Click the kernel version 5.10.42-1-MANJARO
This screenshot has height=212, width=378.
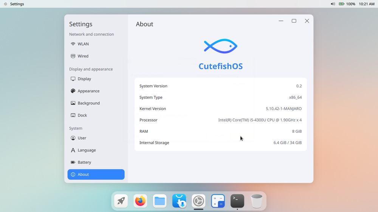click(283, 109)
